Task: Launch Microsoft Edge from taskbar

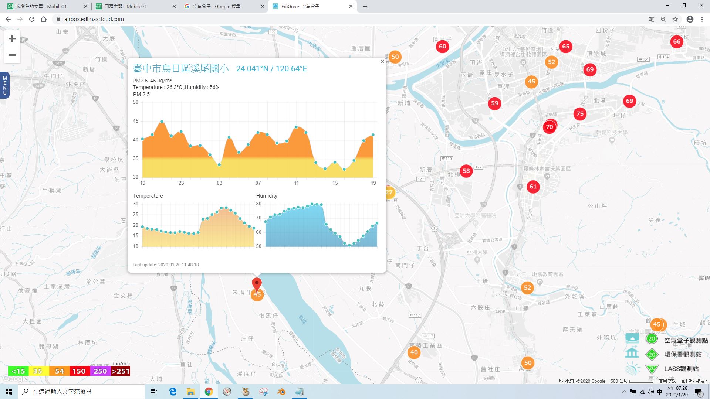Action: [x=173, y=392]
